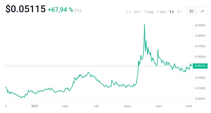211x113 pixels.
Task: Switch to the candlestick chart view
Action: [202, 11]
